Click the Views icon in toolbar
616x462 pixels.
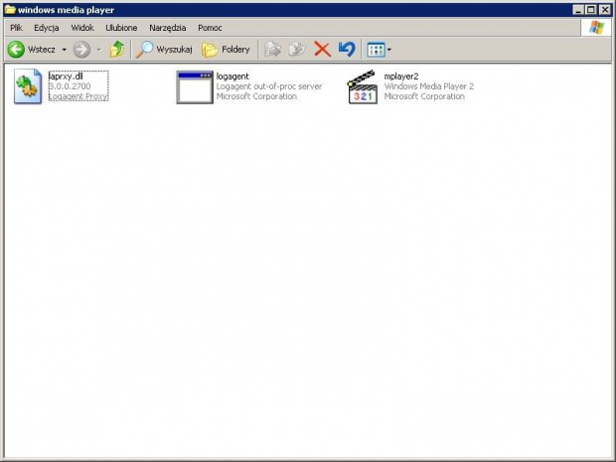click(376, 50)
